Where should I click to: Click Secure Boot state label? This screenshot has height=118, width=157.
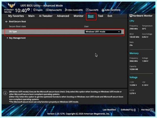18,26
